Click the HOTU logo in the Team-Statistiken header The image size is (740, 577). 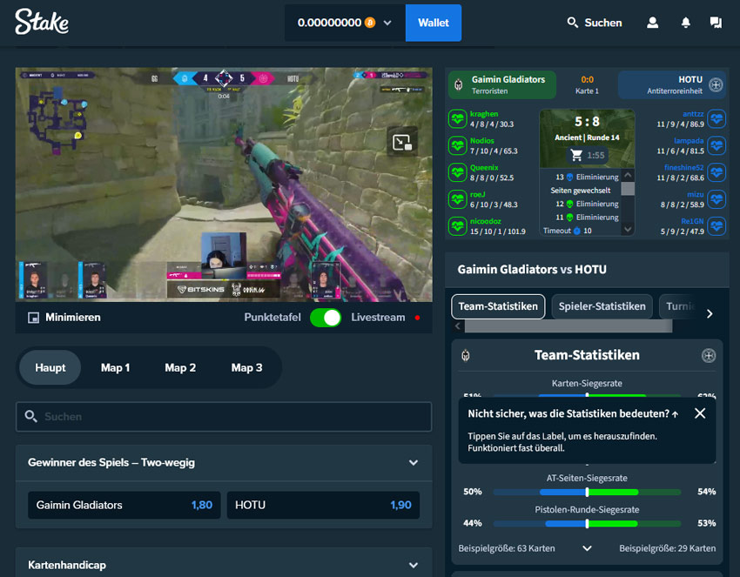709,355
